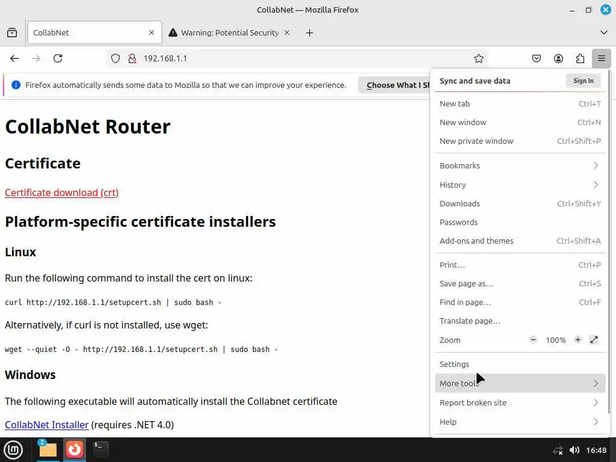Open Add-ons and themes
The width and height of the screenshot is (616, 462).
click(x=520, y=241)
